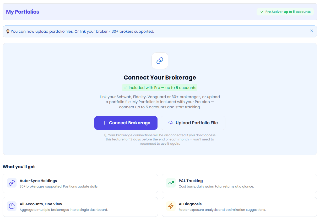This screenshot has height=221, width=320.
Task: Open the All Accounts, One View card
Action: (80, 207)
